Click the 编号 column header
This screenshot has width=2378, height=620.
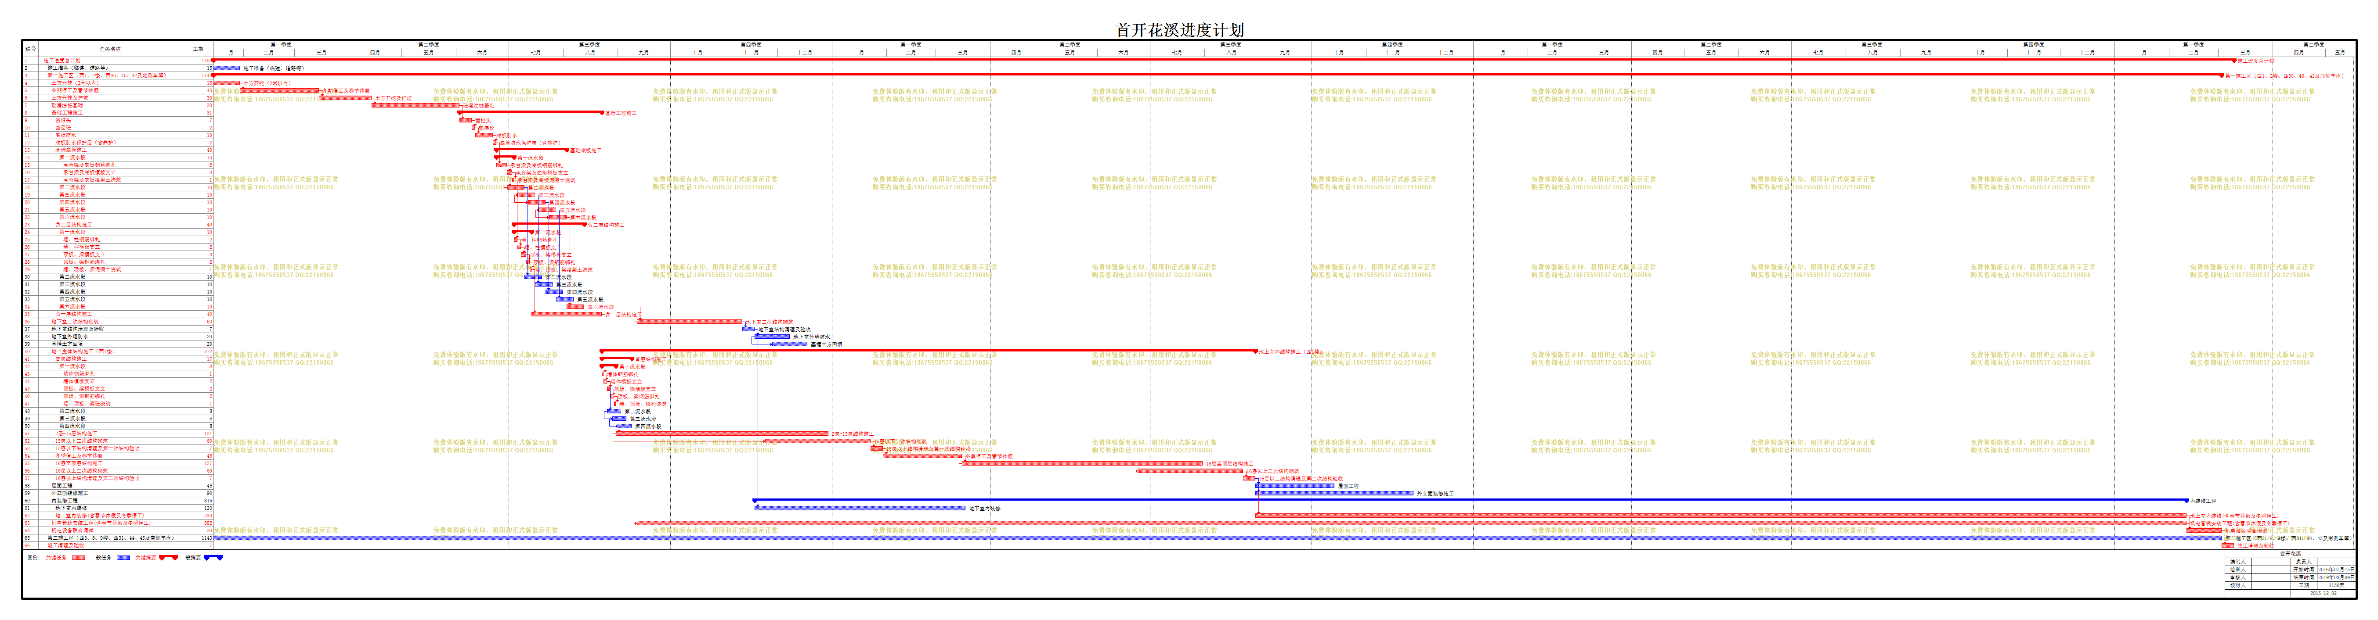tap(31, 49)
